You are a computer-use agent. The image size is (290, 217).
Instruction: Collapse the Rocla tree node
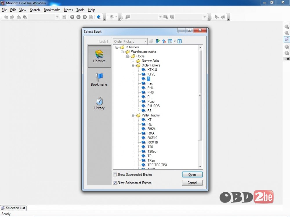[128, 56]
